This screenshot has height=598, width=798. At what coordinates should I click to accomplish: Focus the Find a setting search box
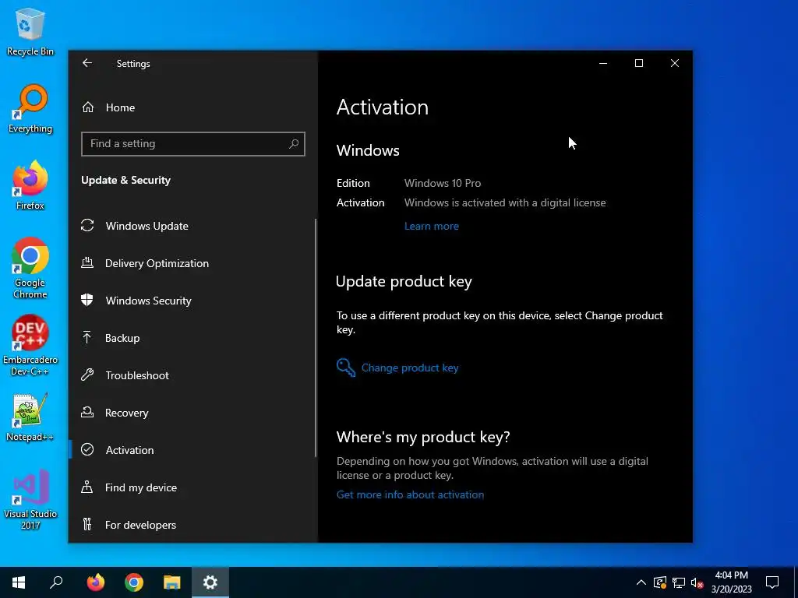pos(193,144)
